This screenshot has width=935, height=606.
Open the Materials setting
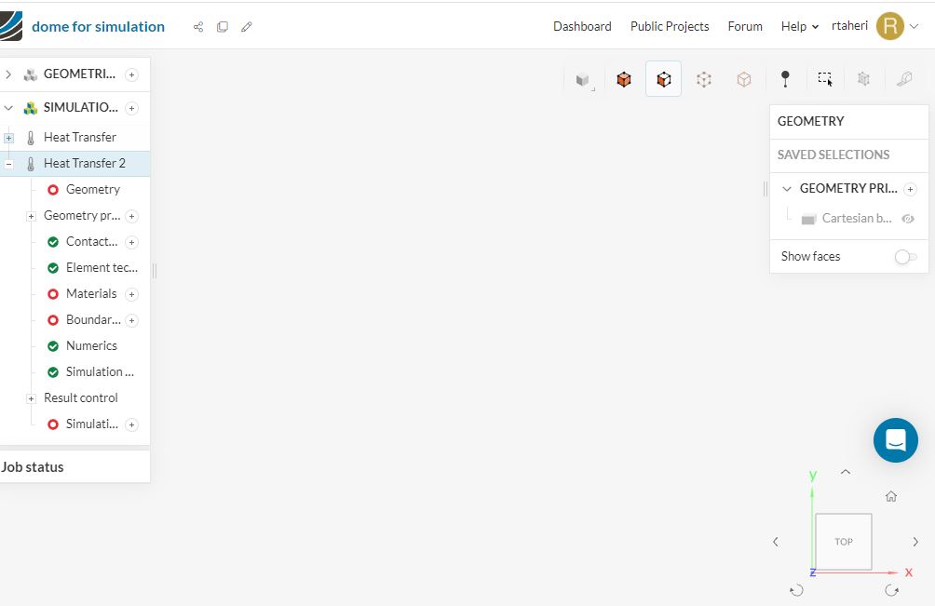tap(90, 294)
